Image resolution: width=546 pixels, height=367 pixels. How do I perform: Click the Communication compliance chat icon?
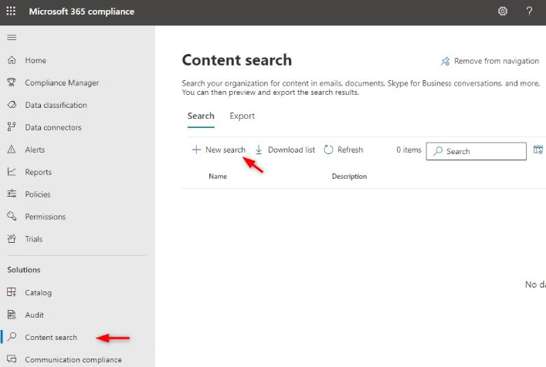12,359
